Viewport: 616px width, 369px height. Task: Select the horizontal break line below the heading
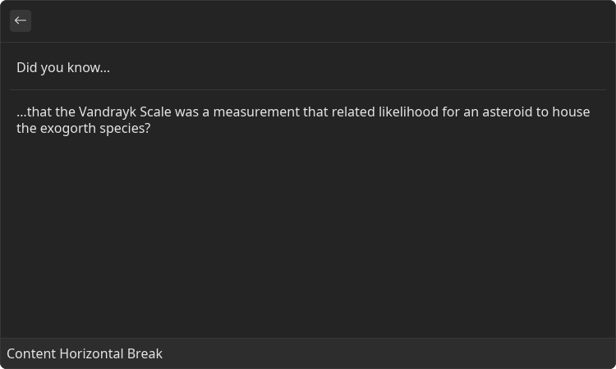(308, 90)
